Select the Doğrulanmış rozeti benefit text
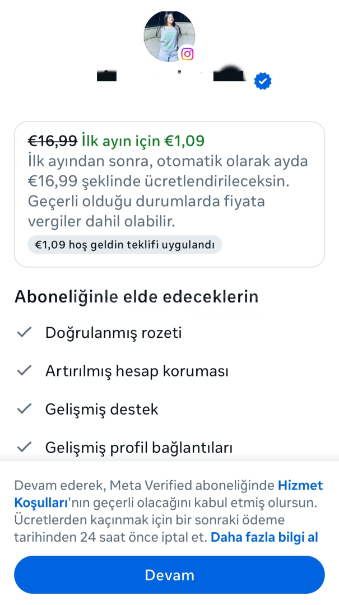339x605 pixels. click(x=113, y=333)
